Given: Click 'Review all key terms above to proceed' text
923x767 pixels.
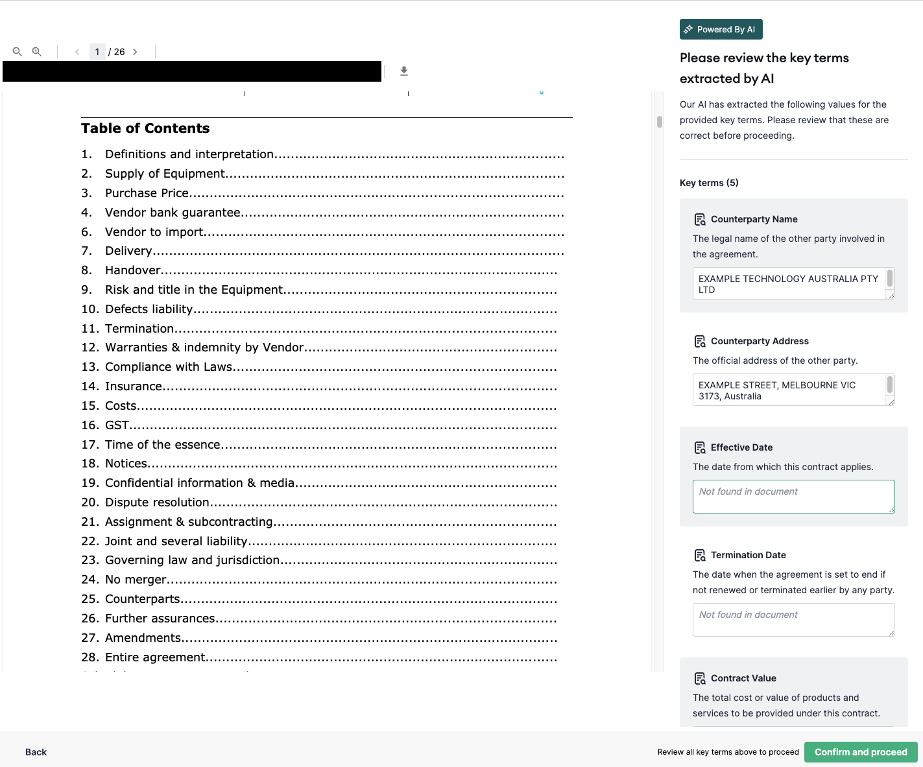Looking at the screenshot, I should point(728,752).
